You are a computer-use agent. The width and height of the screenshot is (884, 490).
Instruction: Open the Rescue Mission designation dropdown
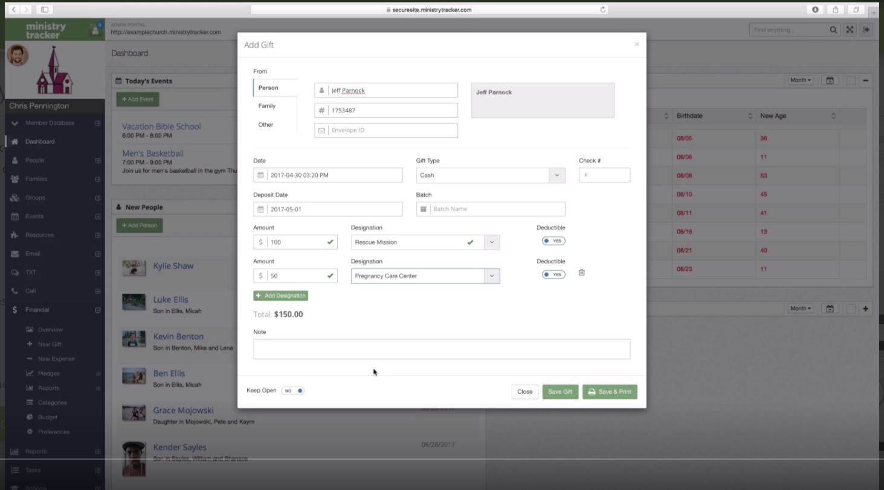tap(492, 242)
